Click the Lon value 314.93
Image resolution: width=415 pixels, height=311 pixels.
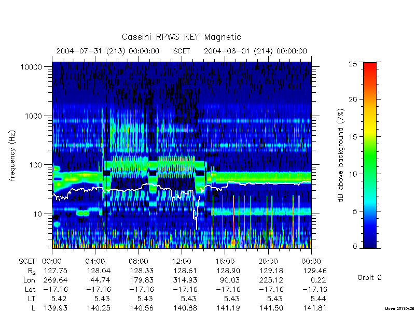click(185, 280)
